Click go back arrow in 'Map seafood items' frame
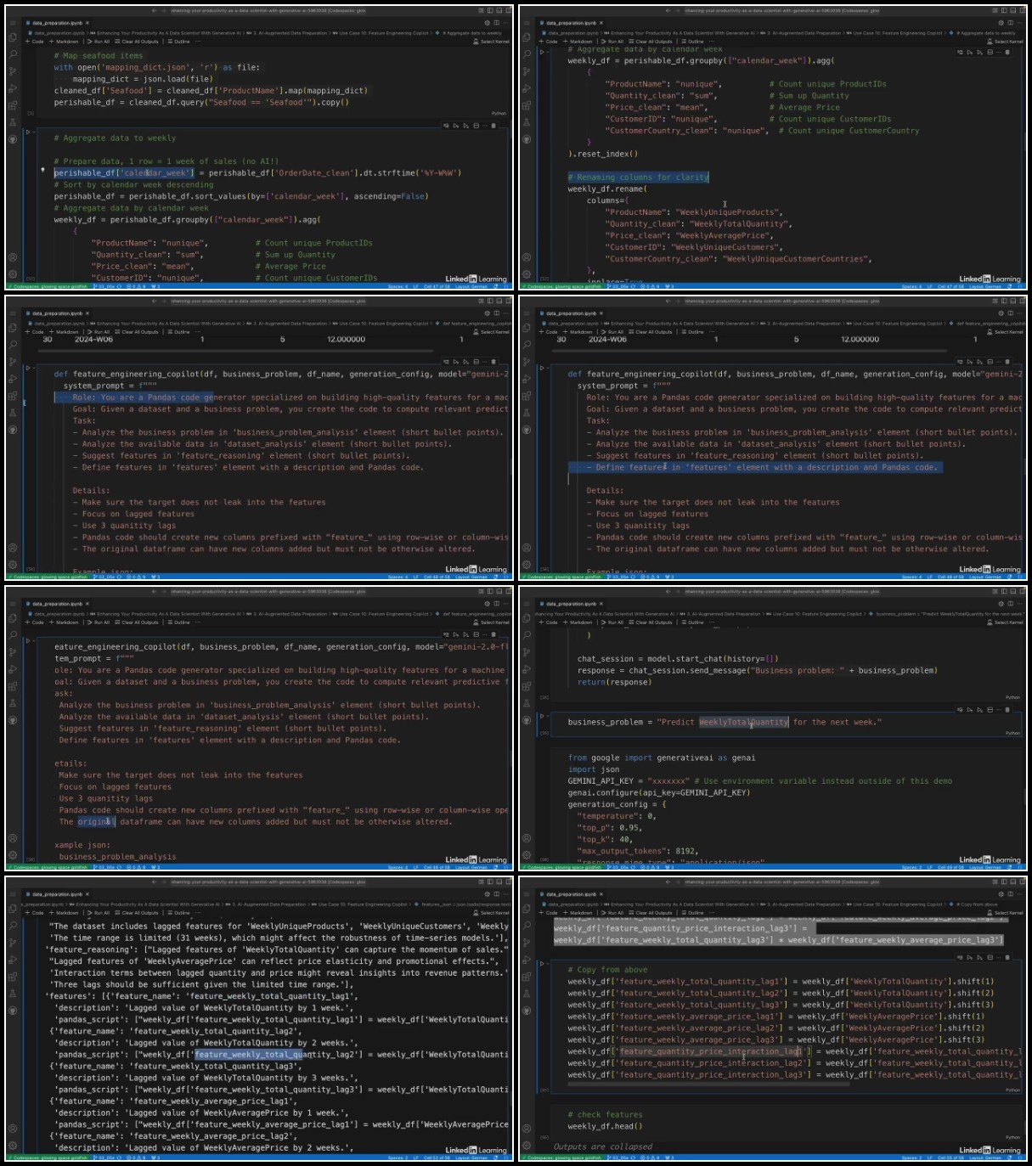1032x1166 pixels. pos(154,11)
